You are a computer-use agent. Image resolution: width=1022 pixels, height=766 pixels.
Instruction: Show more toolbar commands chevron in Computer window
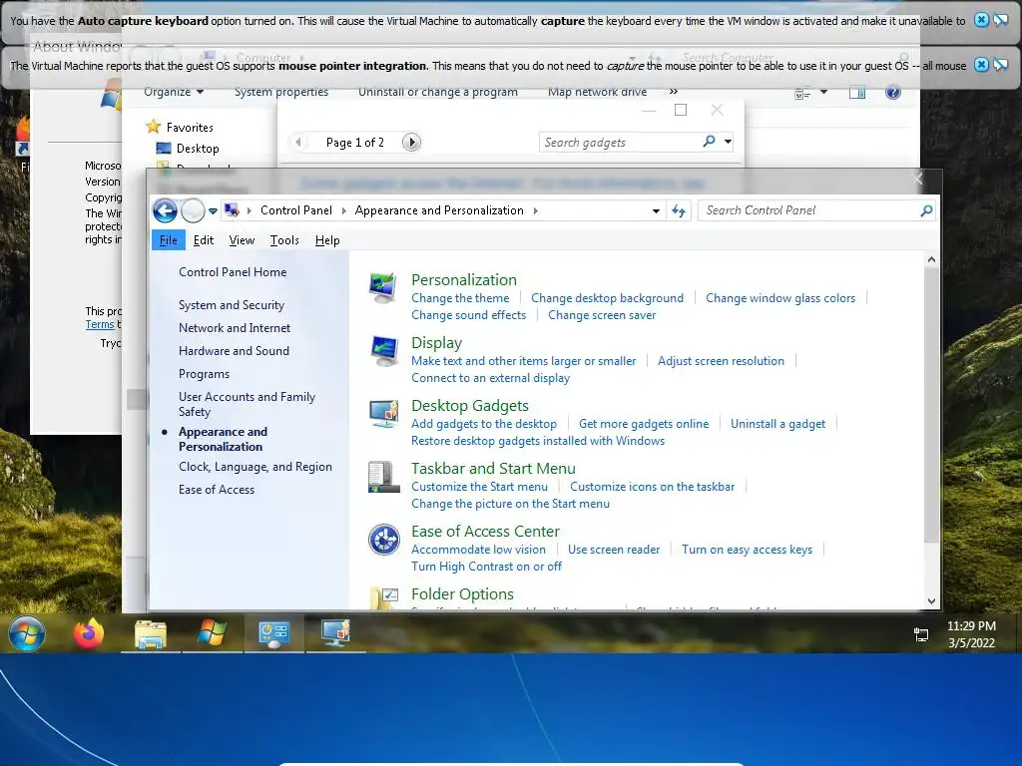pyautogui.click(x=674, y=91)
